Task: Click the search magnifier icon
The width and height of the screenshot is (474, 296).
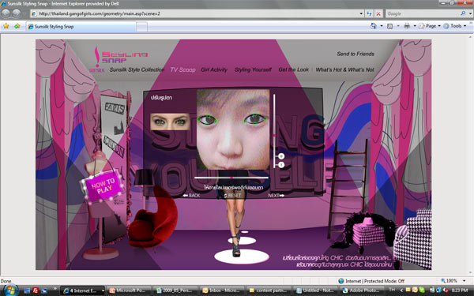Action: [463, 13]
